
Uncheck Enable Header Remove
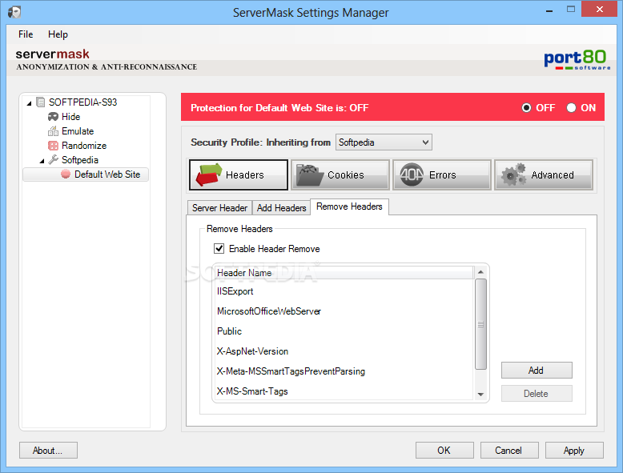tap(219, 249)
